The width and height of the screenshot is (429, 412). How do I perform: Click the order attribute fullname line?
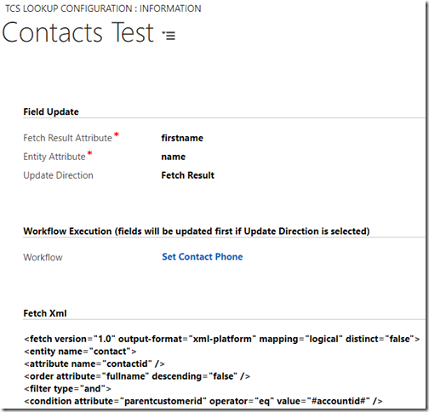(137, 376)
